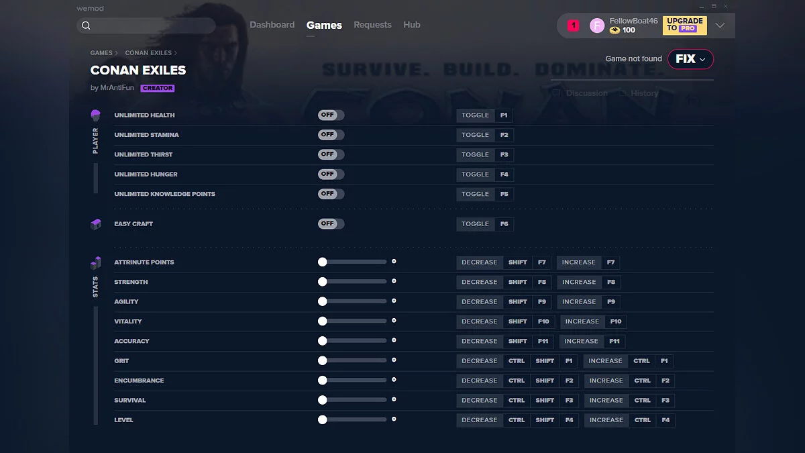Screen dimensions: 805x453
Task: Click Increase button for Accuracy
Action: 581,342
